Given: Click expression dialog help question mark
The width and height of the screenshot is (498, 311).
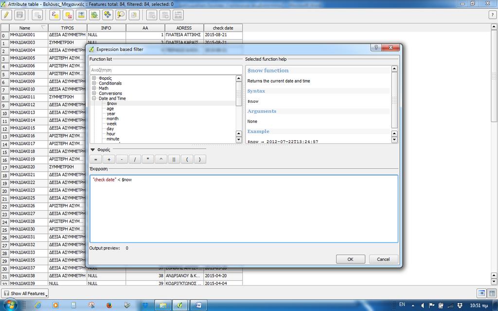Looking at the screenshot, I should click(376, 48).
